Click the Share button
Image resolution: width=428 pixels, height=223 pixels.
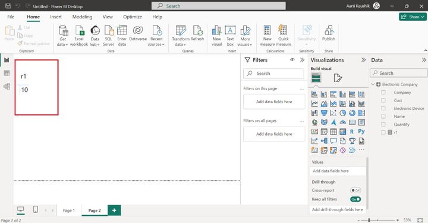(413, 17)
